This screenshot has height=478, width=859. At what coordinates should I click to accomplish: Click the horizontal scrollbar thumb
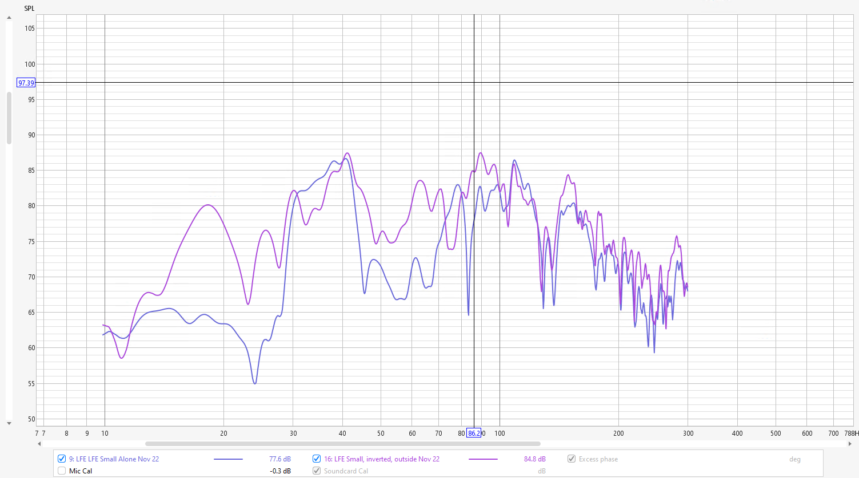343,444
